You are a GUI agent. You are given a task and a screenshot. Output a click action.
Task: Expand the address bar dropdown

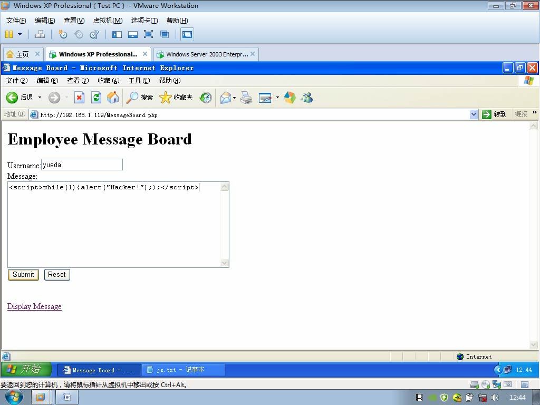point(474,114)
